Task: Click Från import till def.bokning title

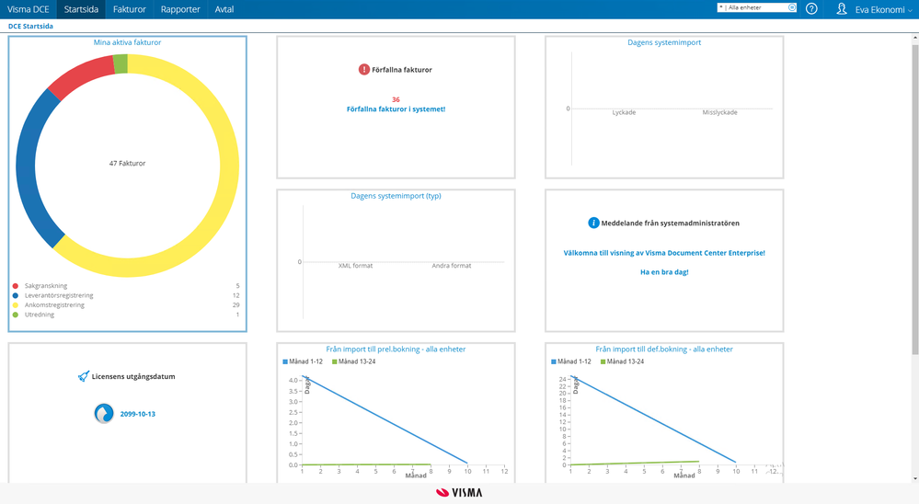Action: click(x=664, y=349)
